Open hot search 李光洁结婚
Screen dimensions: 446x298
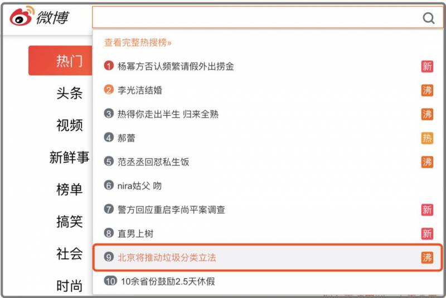point(140,90)
